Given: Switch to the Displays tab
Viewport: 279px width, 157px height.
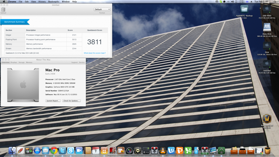Looking at the screenshot, I should pyautogui.click(x=14, y=62).
